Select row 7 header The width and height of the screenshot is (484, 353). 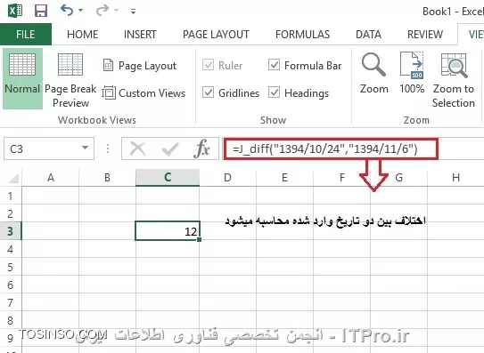(x=11, y=302)
